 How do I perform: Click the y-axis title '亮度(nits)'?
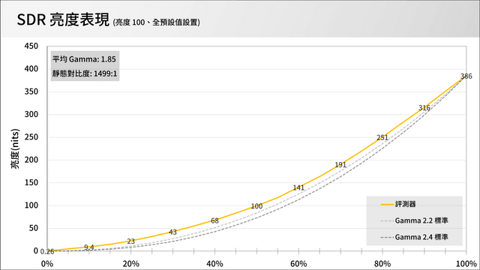[15, 148]
